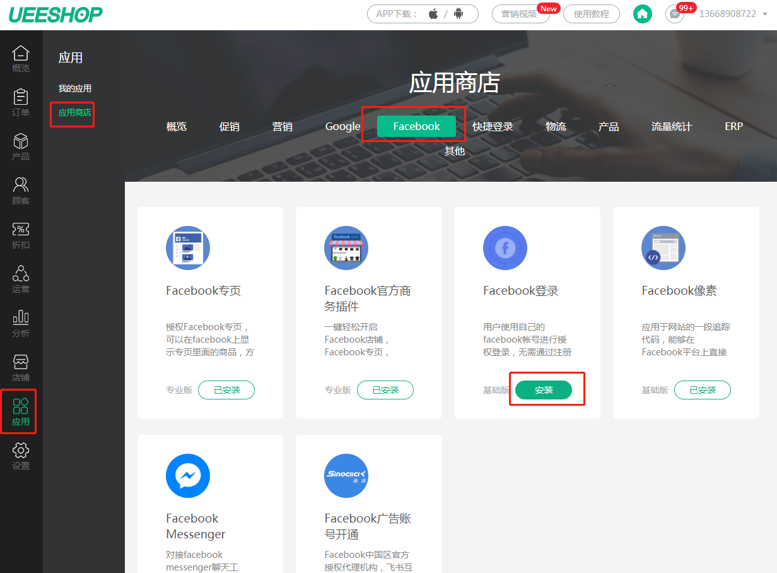777x573 pixels.
Task: Open the messages icon with 99+ badge
Action: pos(675,14)
